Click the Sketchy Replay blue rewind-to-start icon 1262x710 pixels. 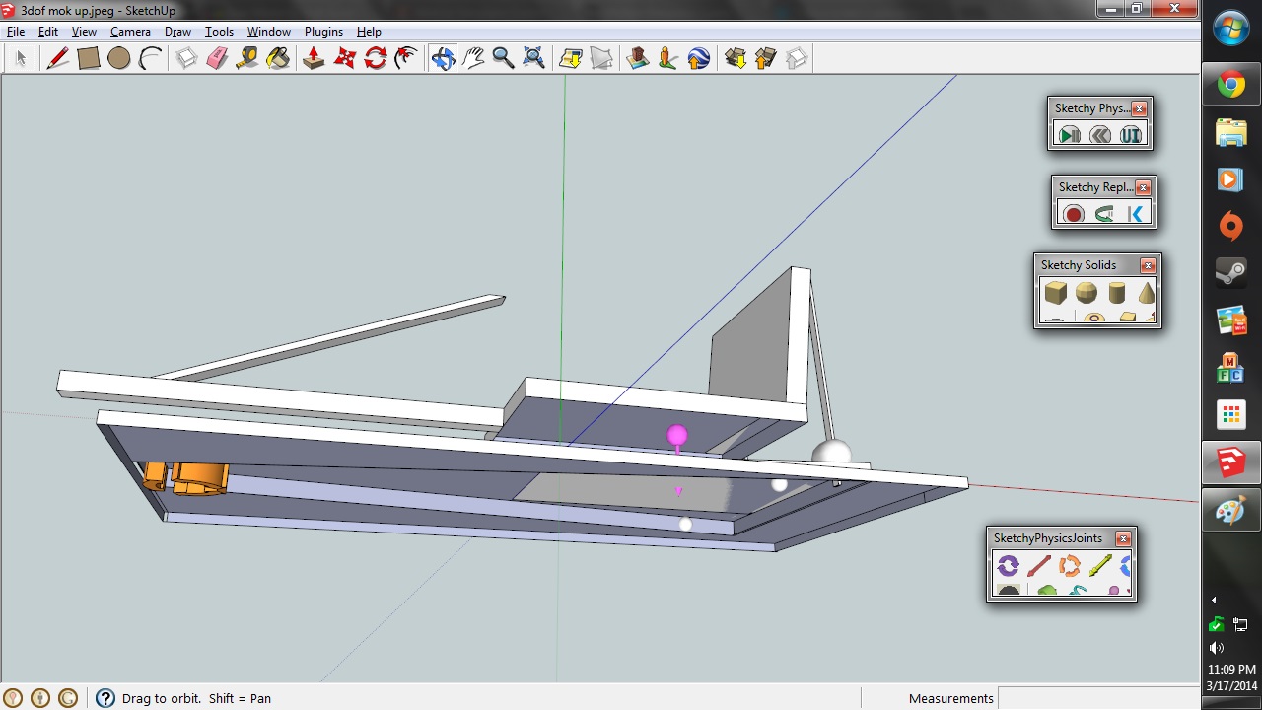tap(1136, 214)
